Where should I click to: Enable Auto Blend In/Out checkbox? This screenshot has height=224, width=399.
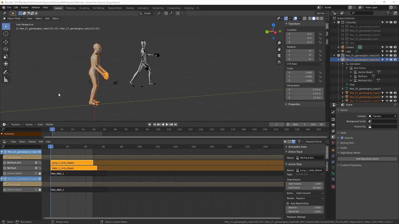(x=288, y=203)
